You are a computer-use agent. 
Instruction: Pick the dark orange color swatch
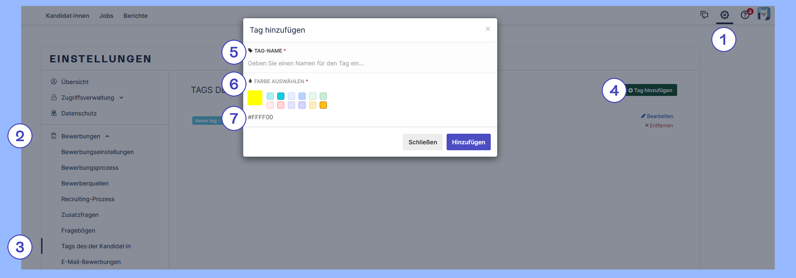coord(323,105)
